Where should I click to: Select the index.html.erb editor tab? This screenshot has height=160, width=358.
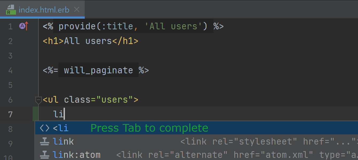tap(44, 10)
